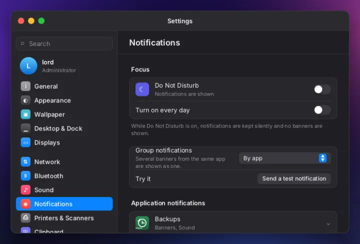The width and height of the screenshot is (360, 244).
Task: Focus the Search field
Action: (64, 43)
